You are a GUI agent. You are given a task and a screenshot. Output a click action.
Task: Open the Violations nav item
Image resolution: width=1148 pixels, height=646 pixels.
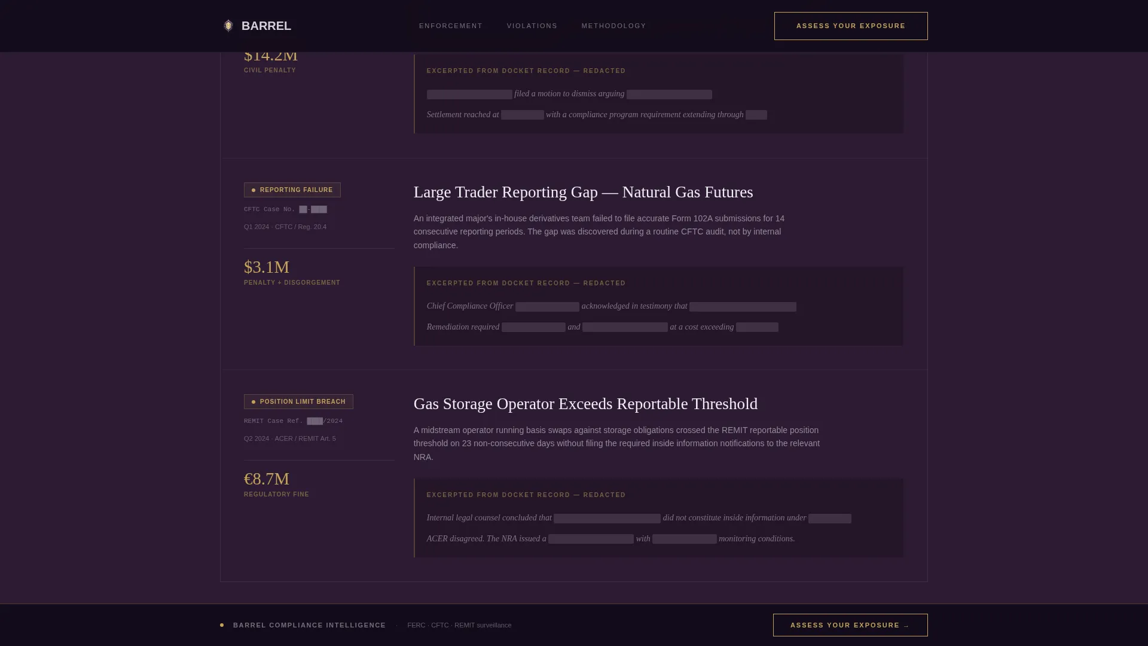pyautogui.click(x=532, y=26)
